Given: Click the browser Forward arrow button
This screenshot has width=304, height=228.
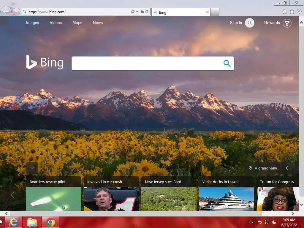Looking at the screenshot, I should pos(16,12).
